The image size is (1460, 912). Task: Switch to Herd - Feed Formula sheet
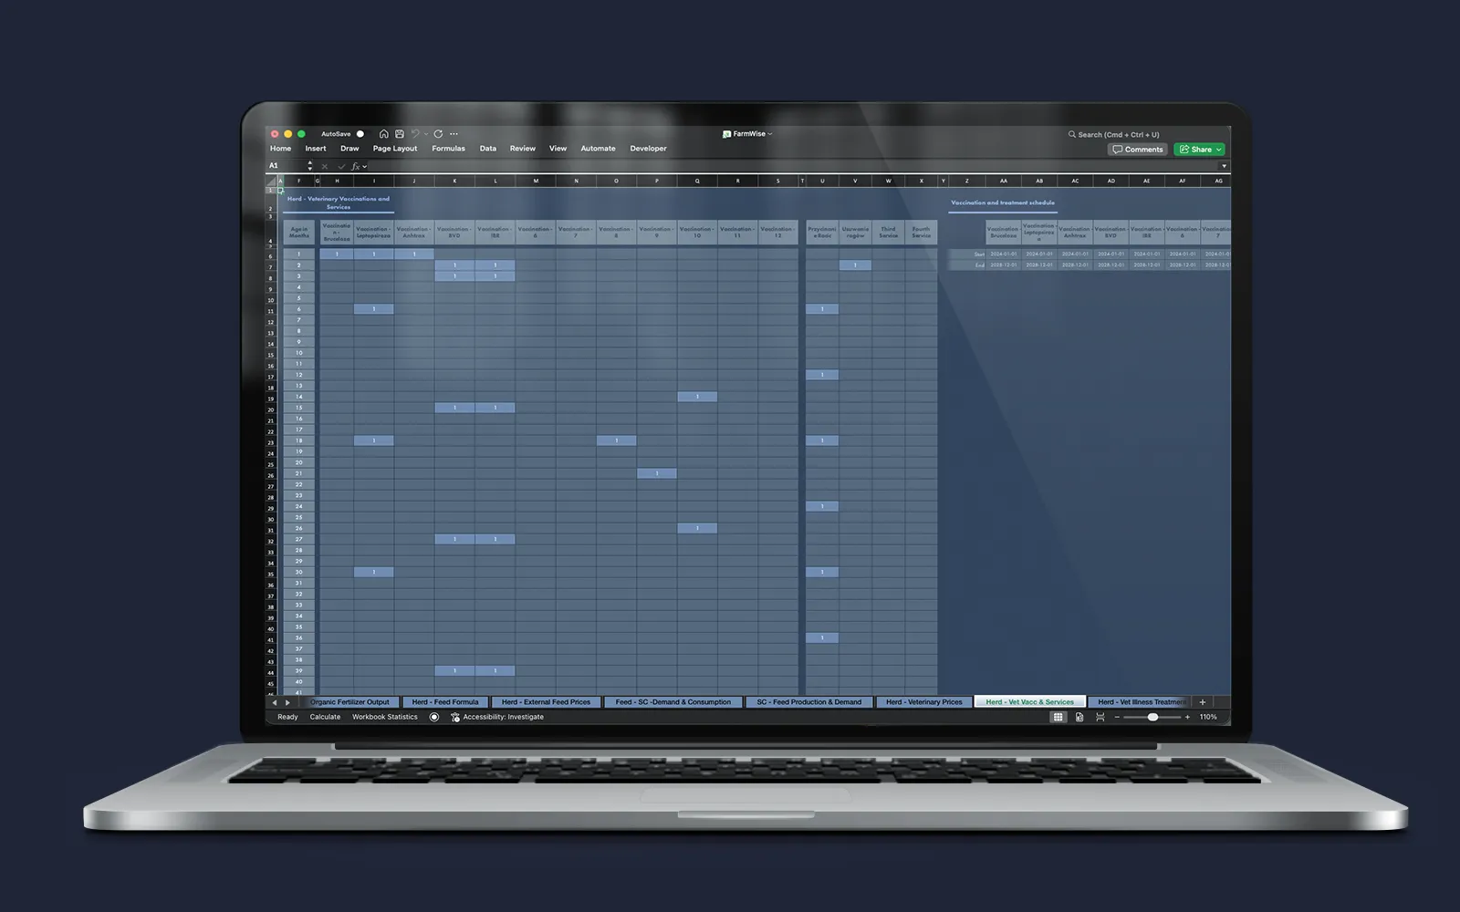[x=445, y=702]
